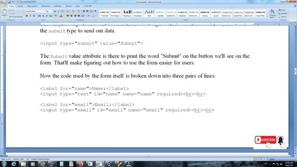Screen dimensions: 297x167
Task: Increase paragraph indent
Action: click(x=87, y=11)
